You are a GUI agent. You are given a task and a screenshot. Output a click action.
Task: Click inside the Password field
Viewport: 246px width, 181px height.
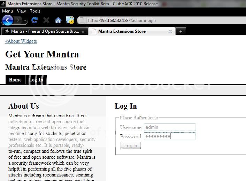click(x=170, y=136)
